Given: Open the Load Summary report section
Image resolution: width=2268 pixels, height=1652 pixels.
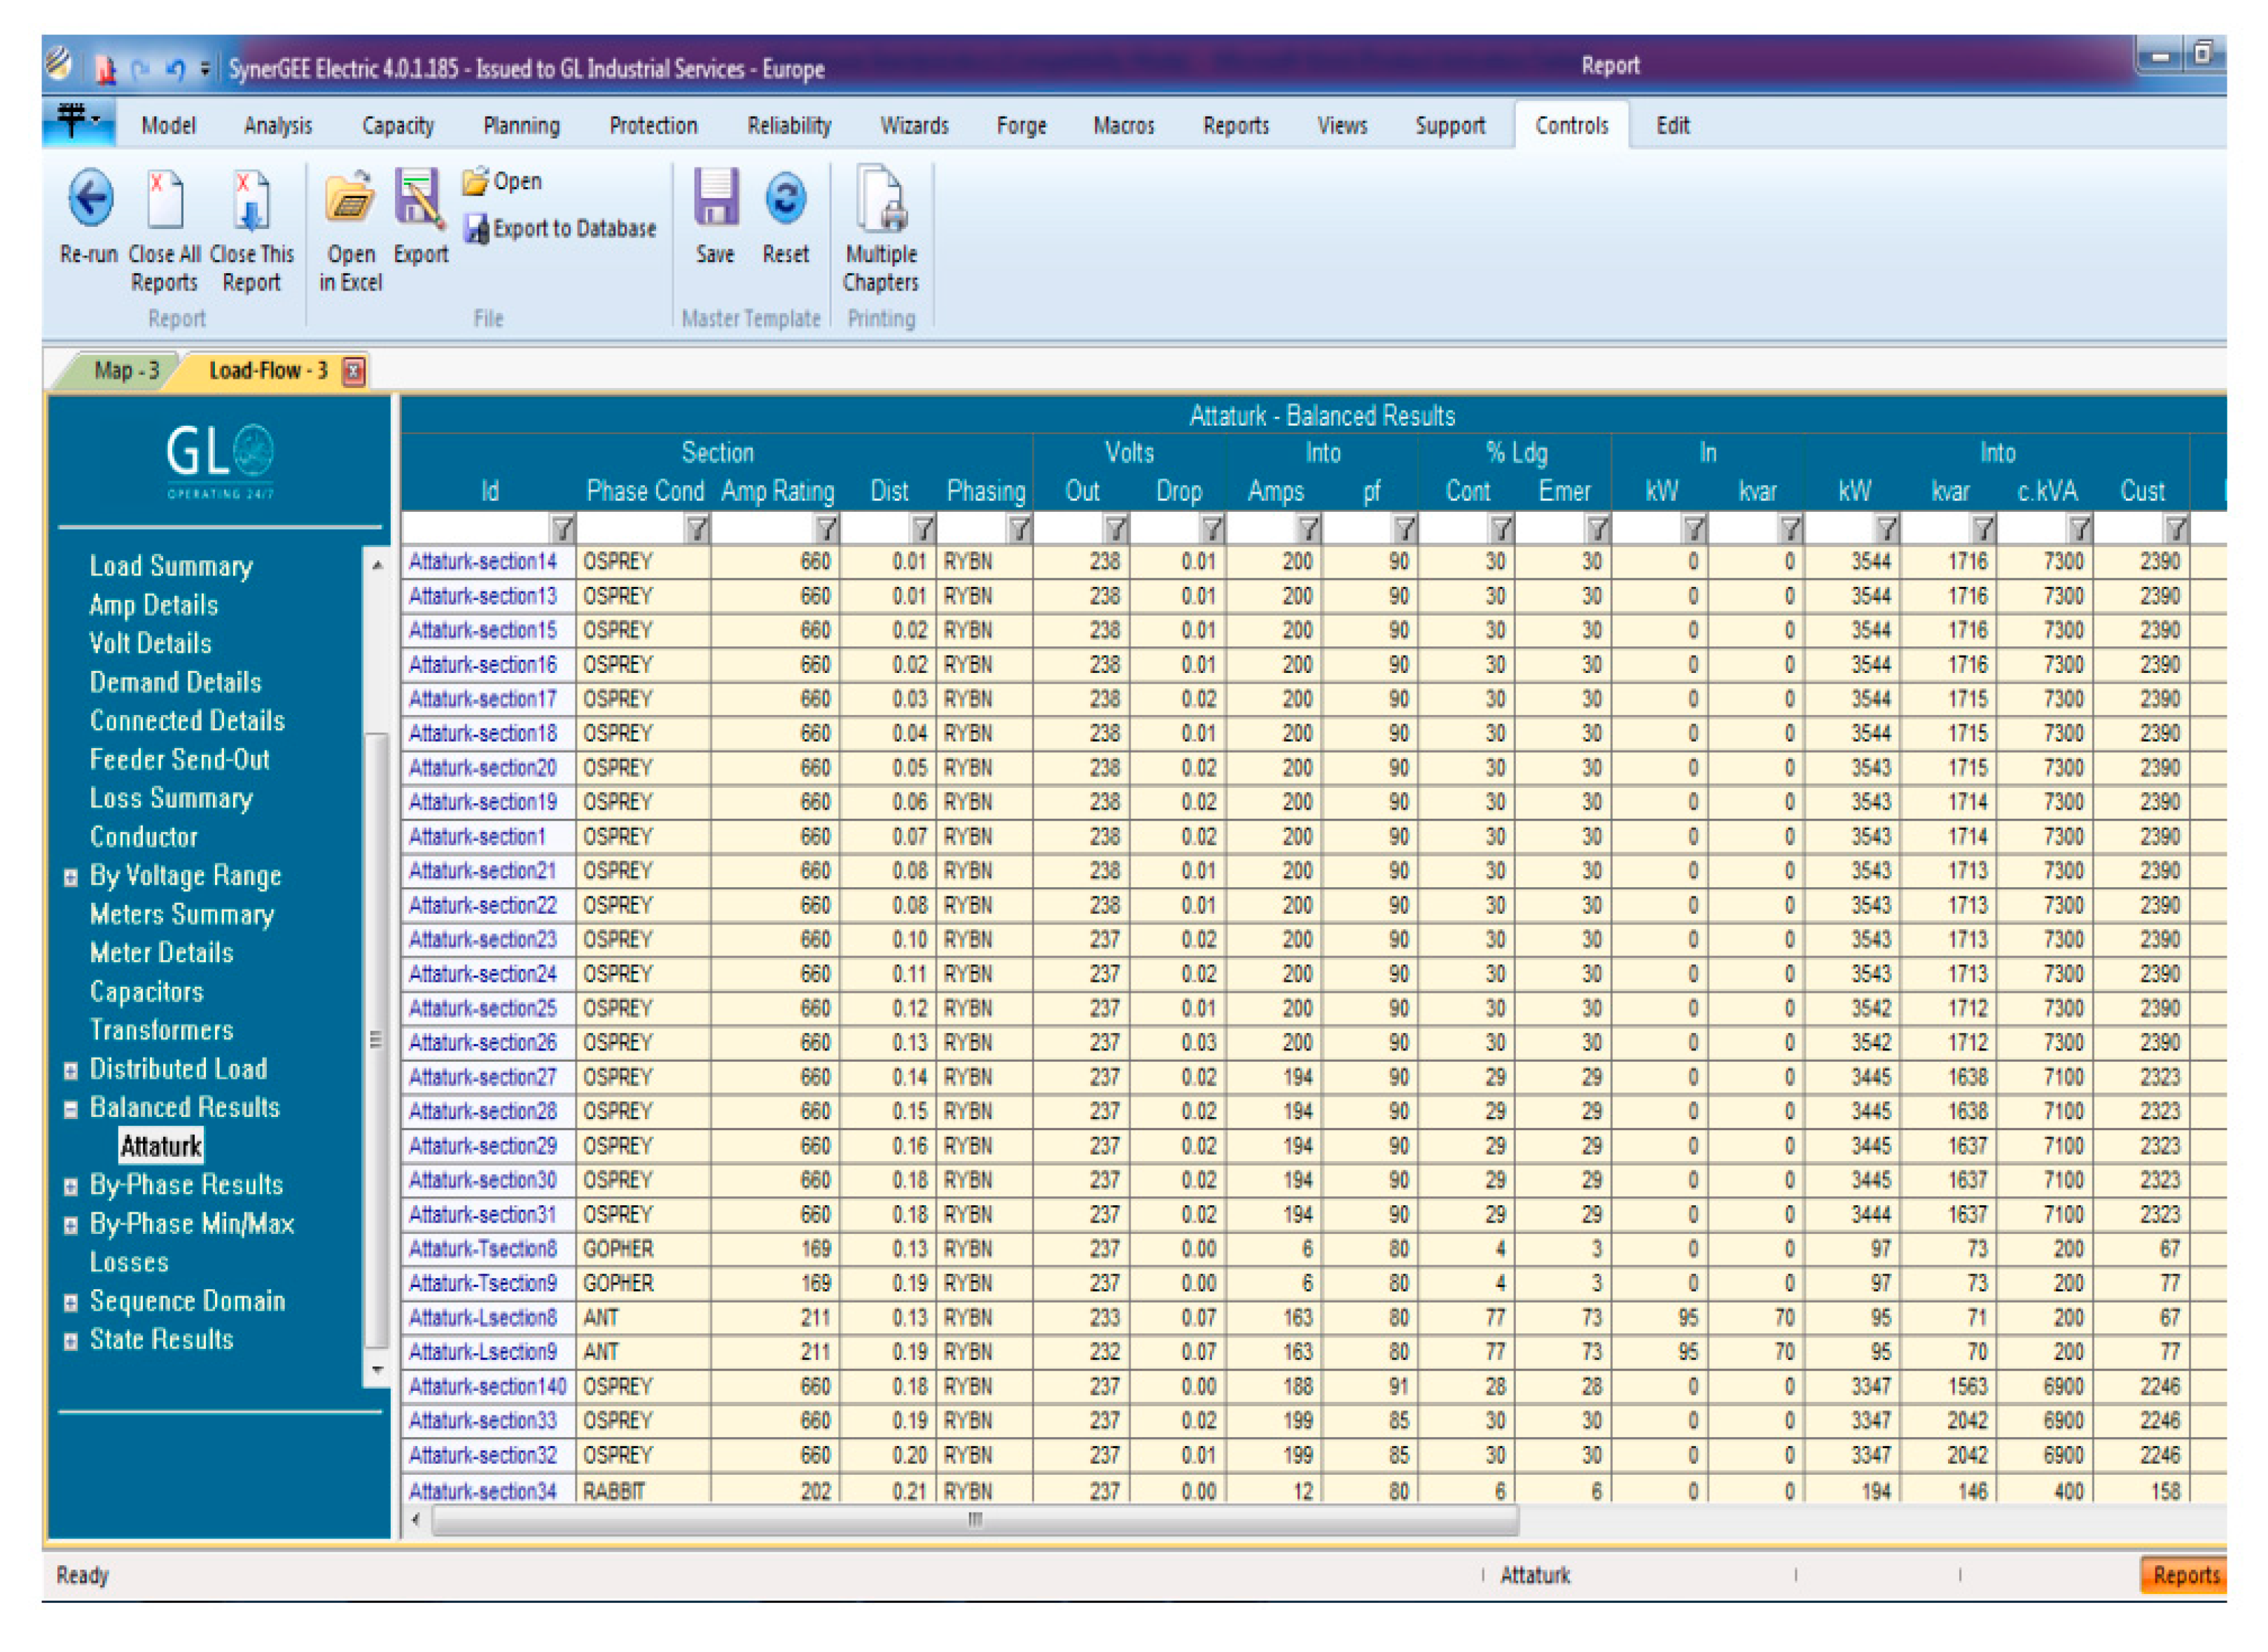Looking at the screenshot, I should [x=171, y=567].
